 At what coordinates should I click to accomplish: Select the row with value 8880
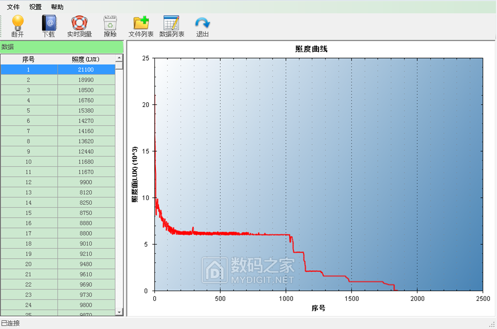pyautogui.click(x=58, y=223)
